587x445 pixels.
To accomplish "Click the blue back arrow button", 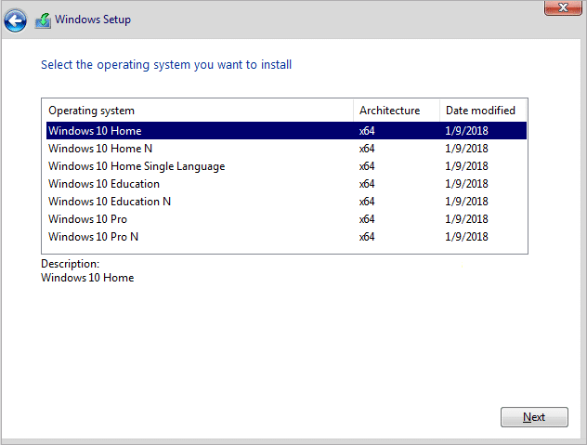I will [15, 20].
